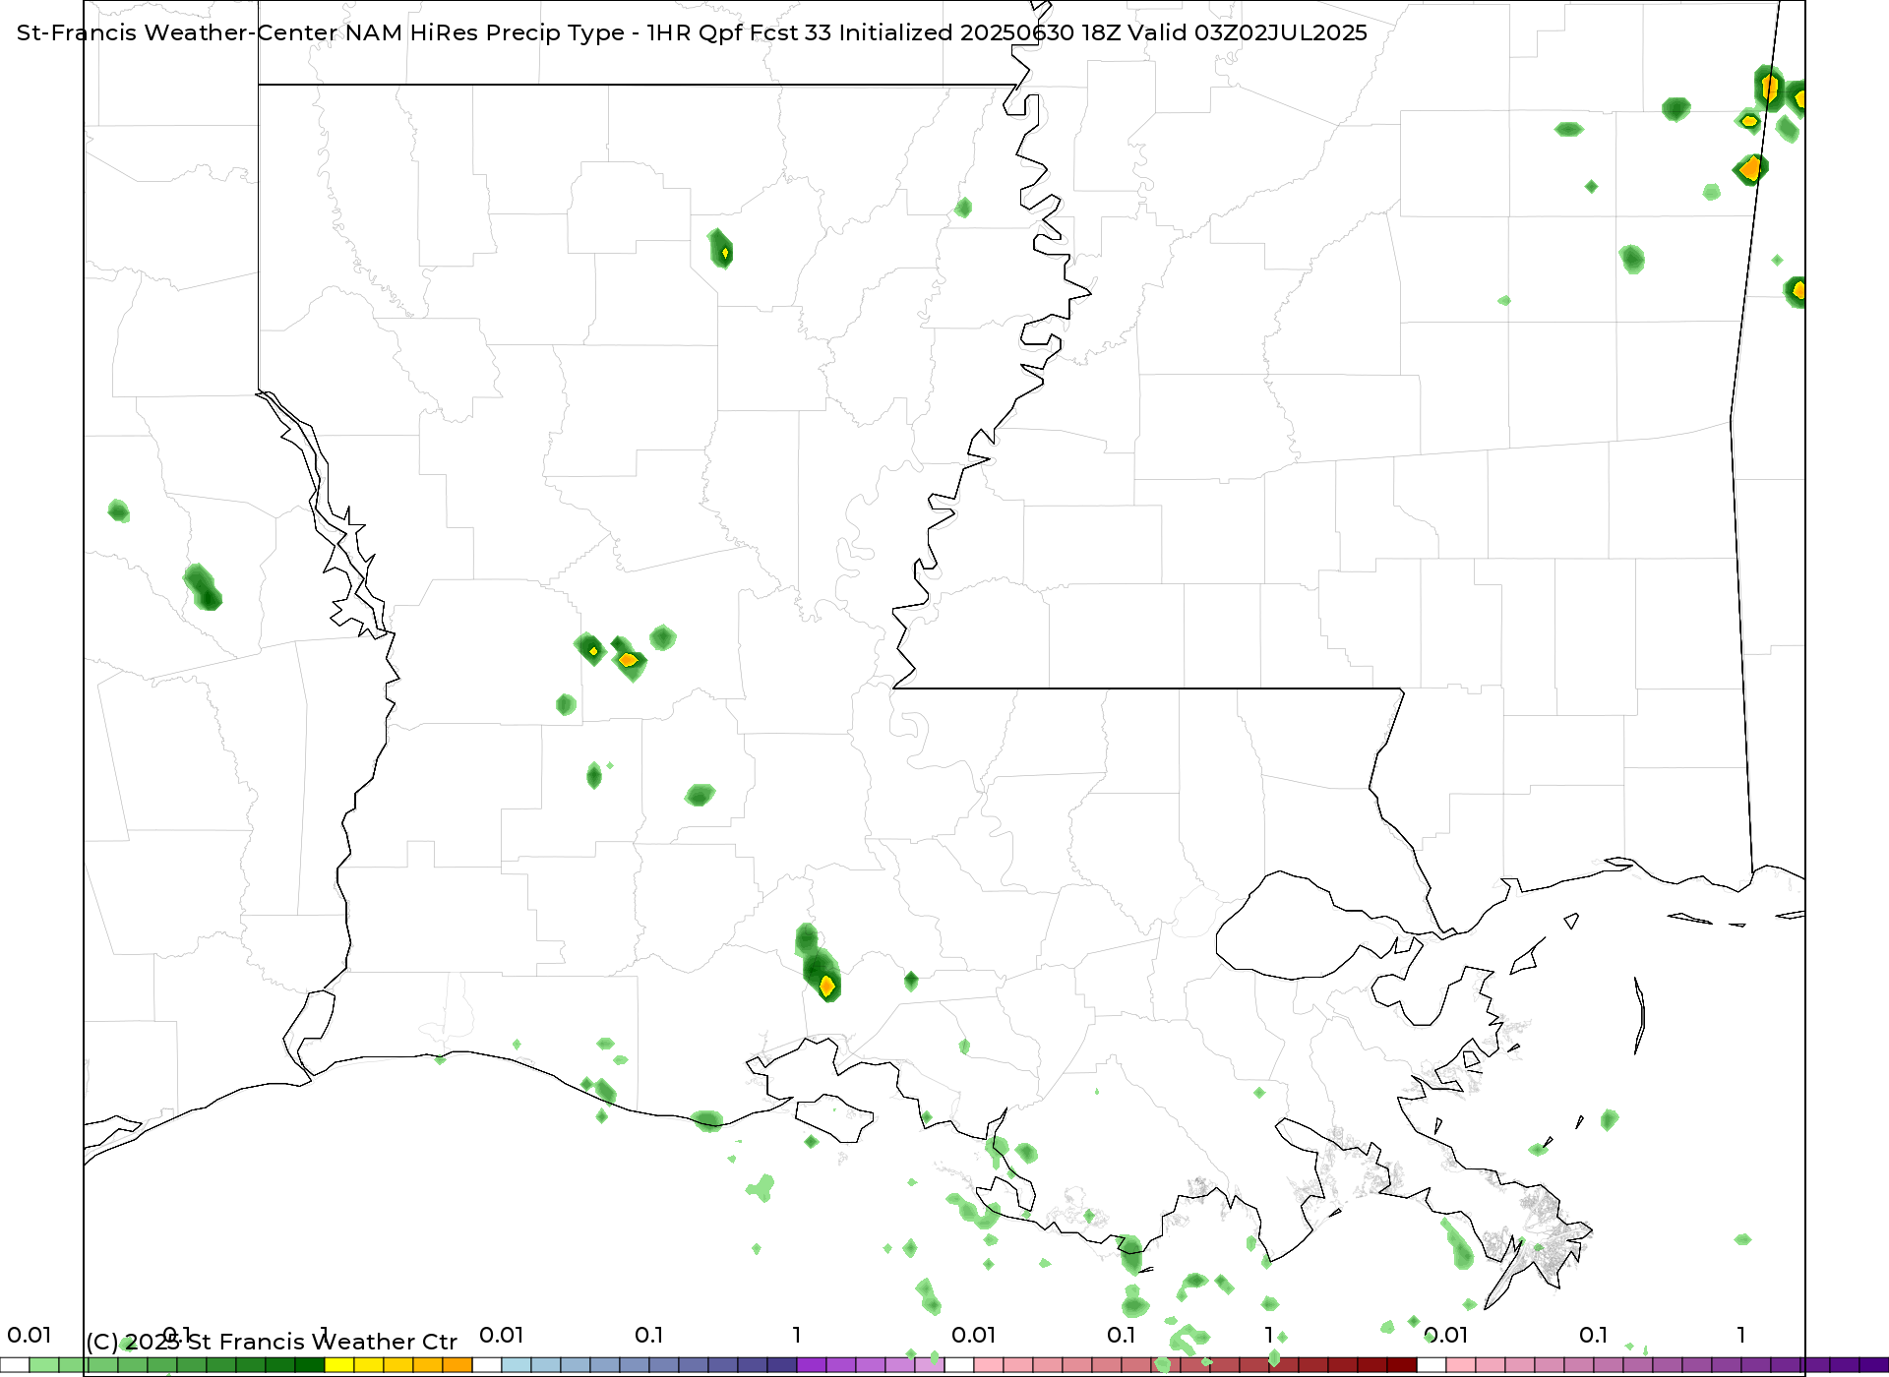Click the 0.1 label above the blue legend
Viewport: 1889px width, 1377px height.
(649, 1335)
